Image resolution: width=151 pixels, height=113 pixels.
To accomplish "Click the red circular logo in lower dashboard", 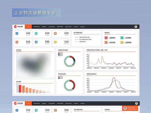I will point(15,103).
